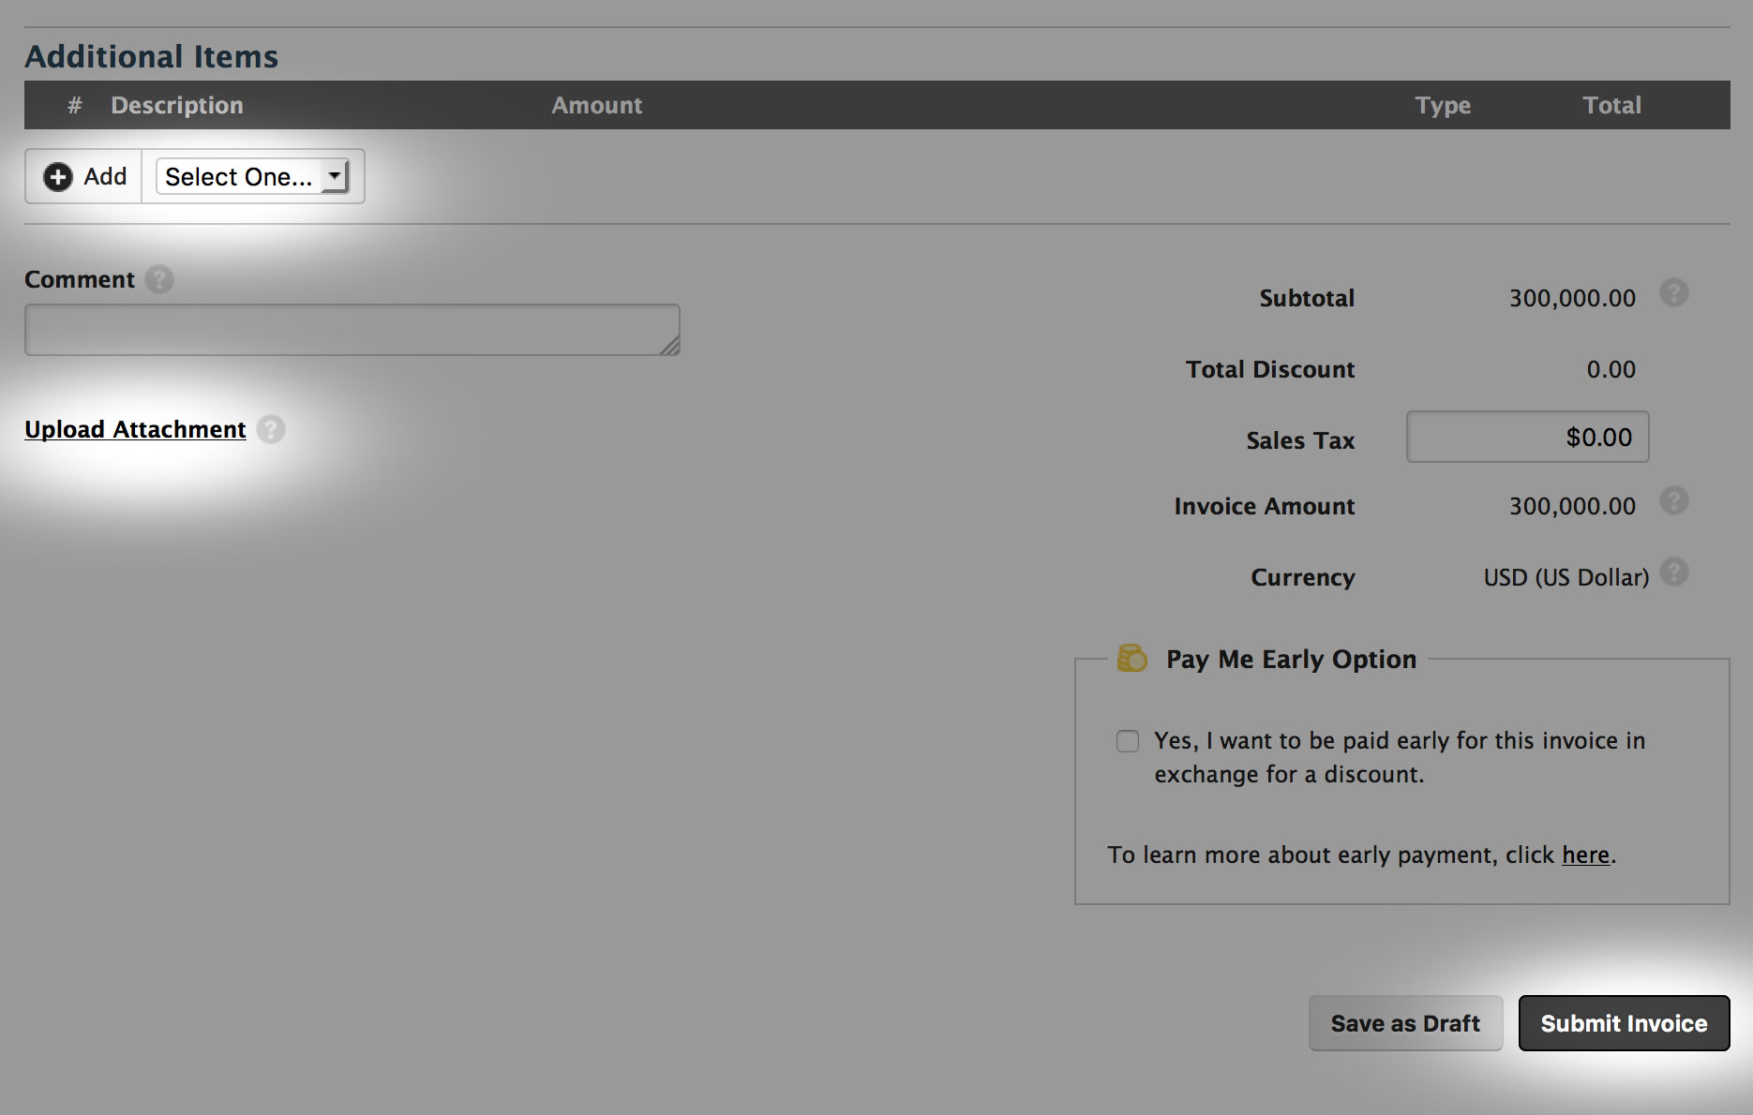The width and height of the screenshot is (1753, 1115).
Task: Click help icon next to Currency value
Action: click(1673, 572)
